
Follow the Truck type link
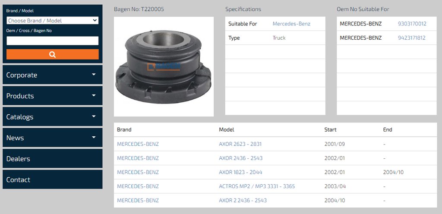point(279,38)
